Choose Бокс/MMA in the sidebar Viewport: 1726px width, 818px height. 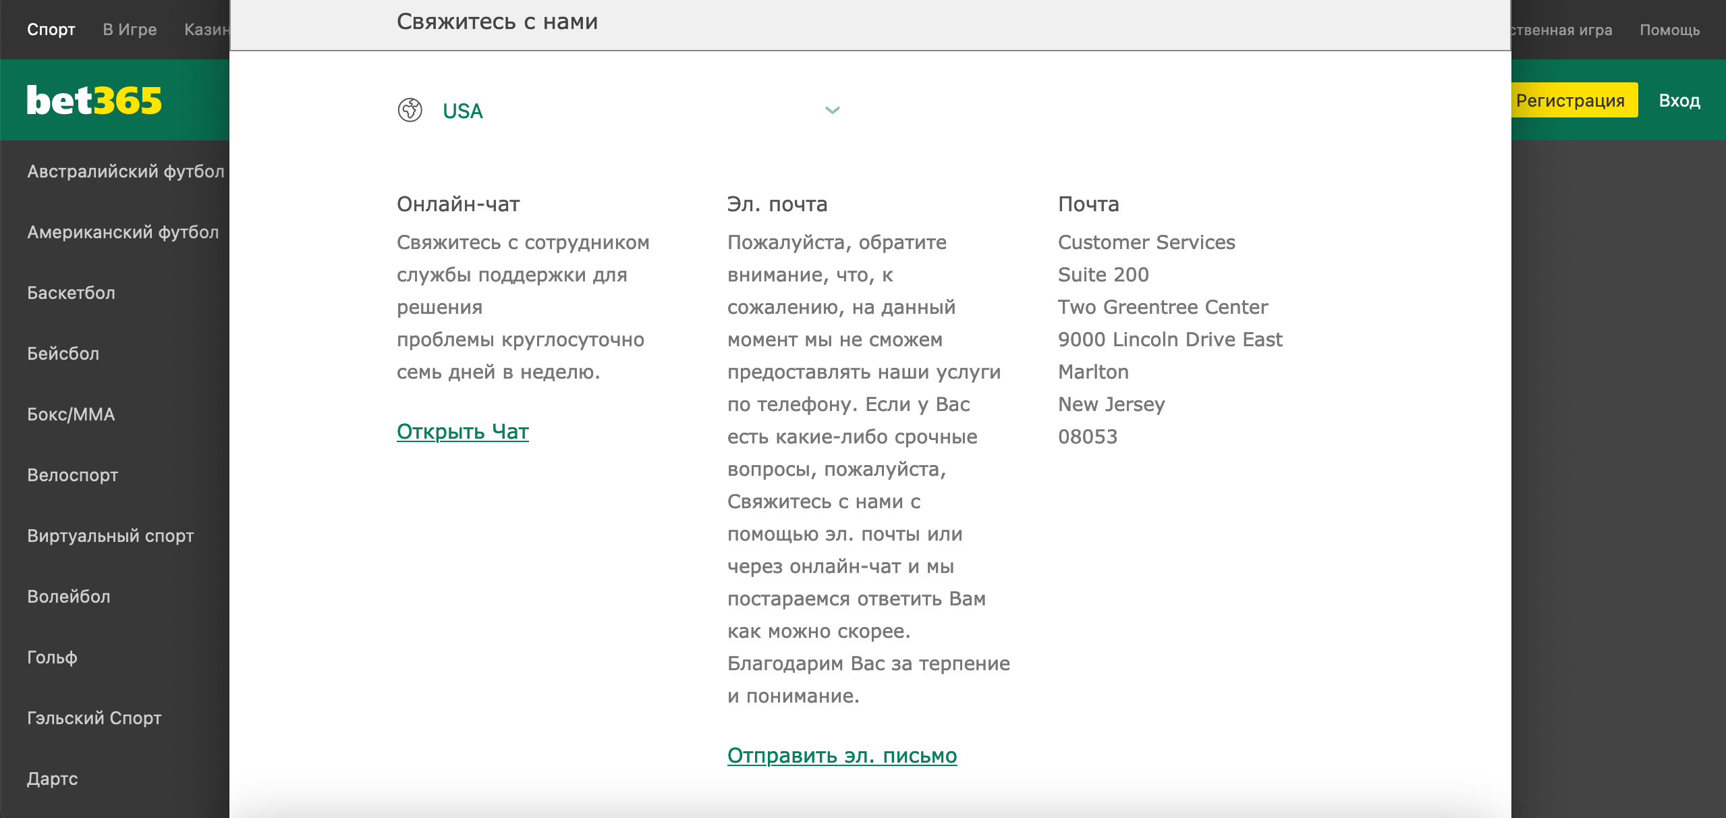click(71, 414)
